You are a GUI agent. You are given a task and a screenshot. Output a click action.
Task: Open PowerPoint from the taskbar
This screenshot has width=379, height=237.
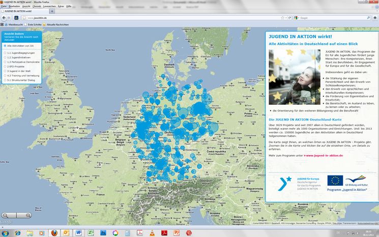177,233
